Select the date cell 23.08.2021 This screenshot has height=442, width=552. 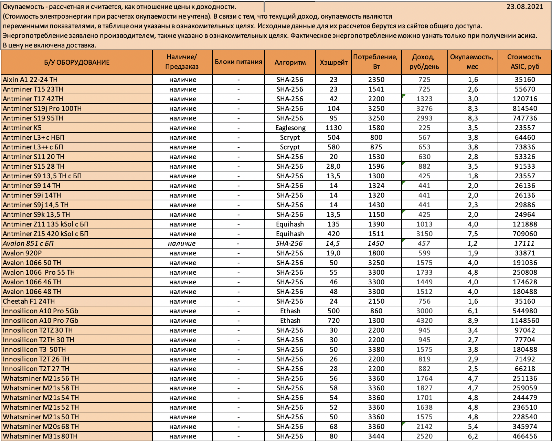[525, 7]
